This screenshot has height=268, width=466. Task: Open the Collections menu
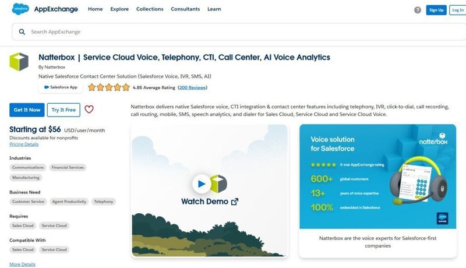[150, 9]
